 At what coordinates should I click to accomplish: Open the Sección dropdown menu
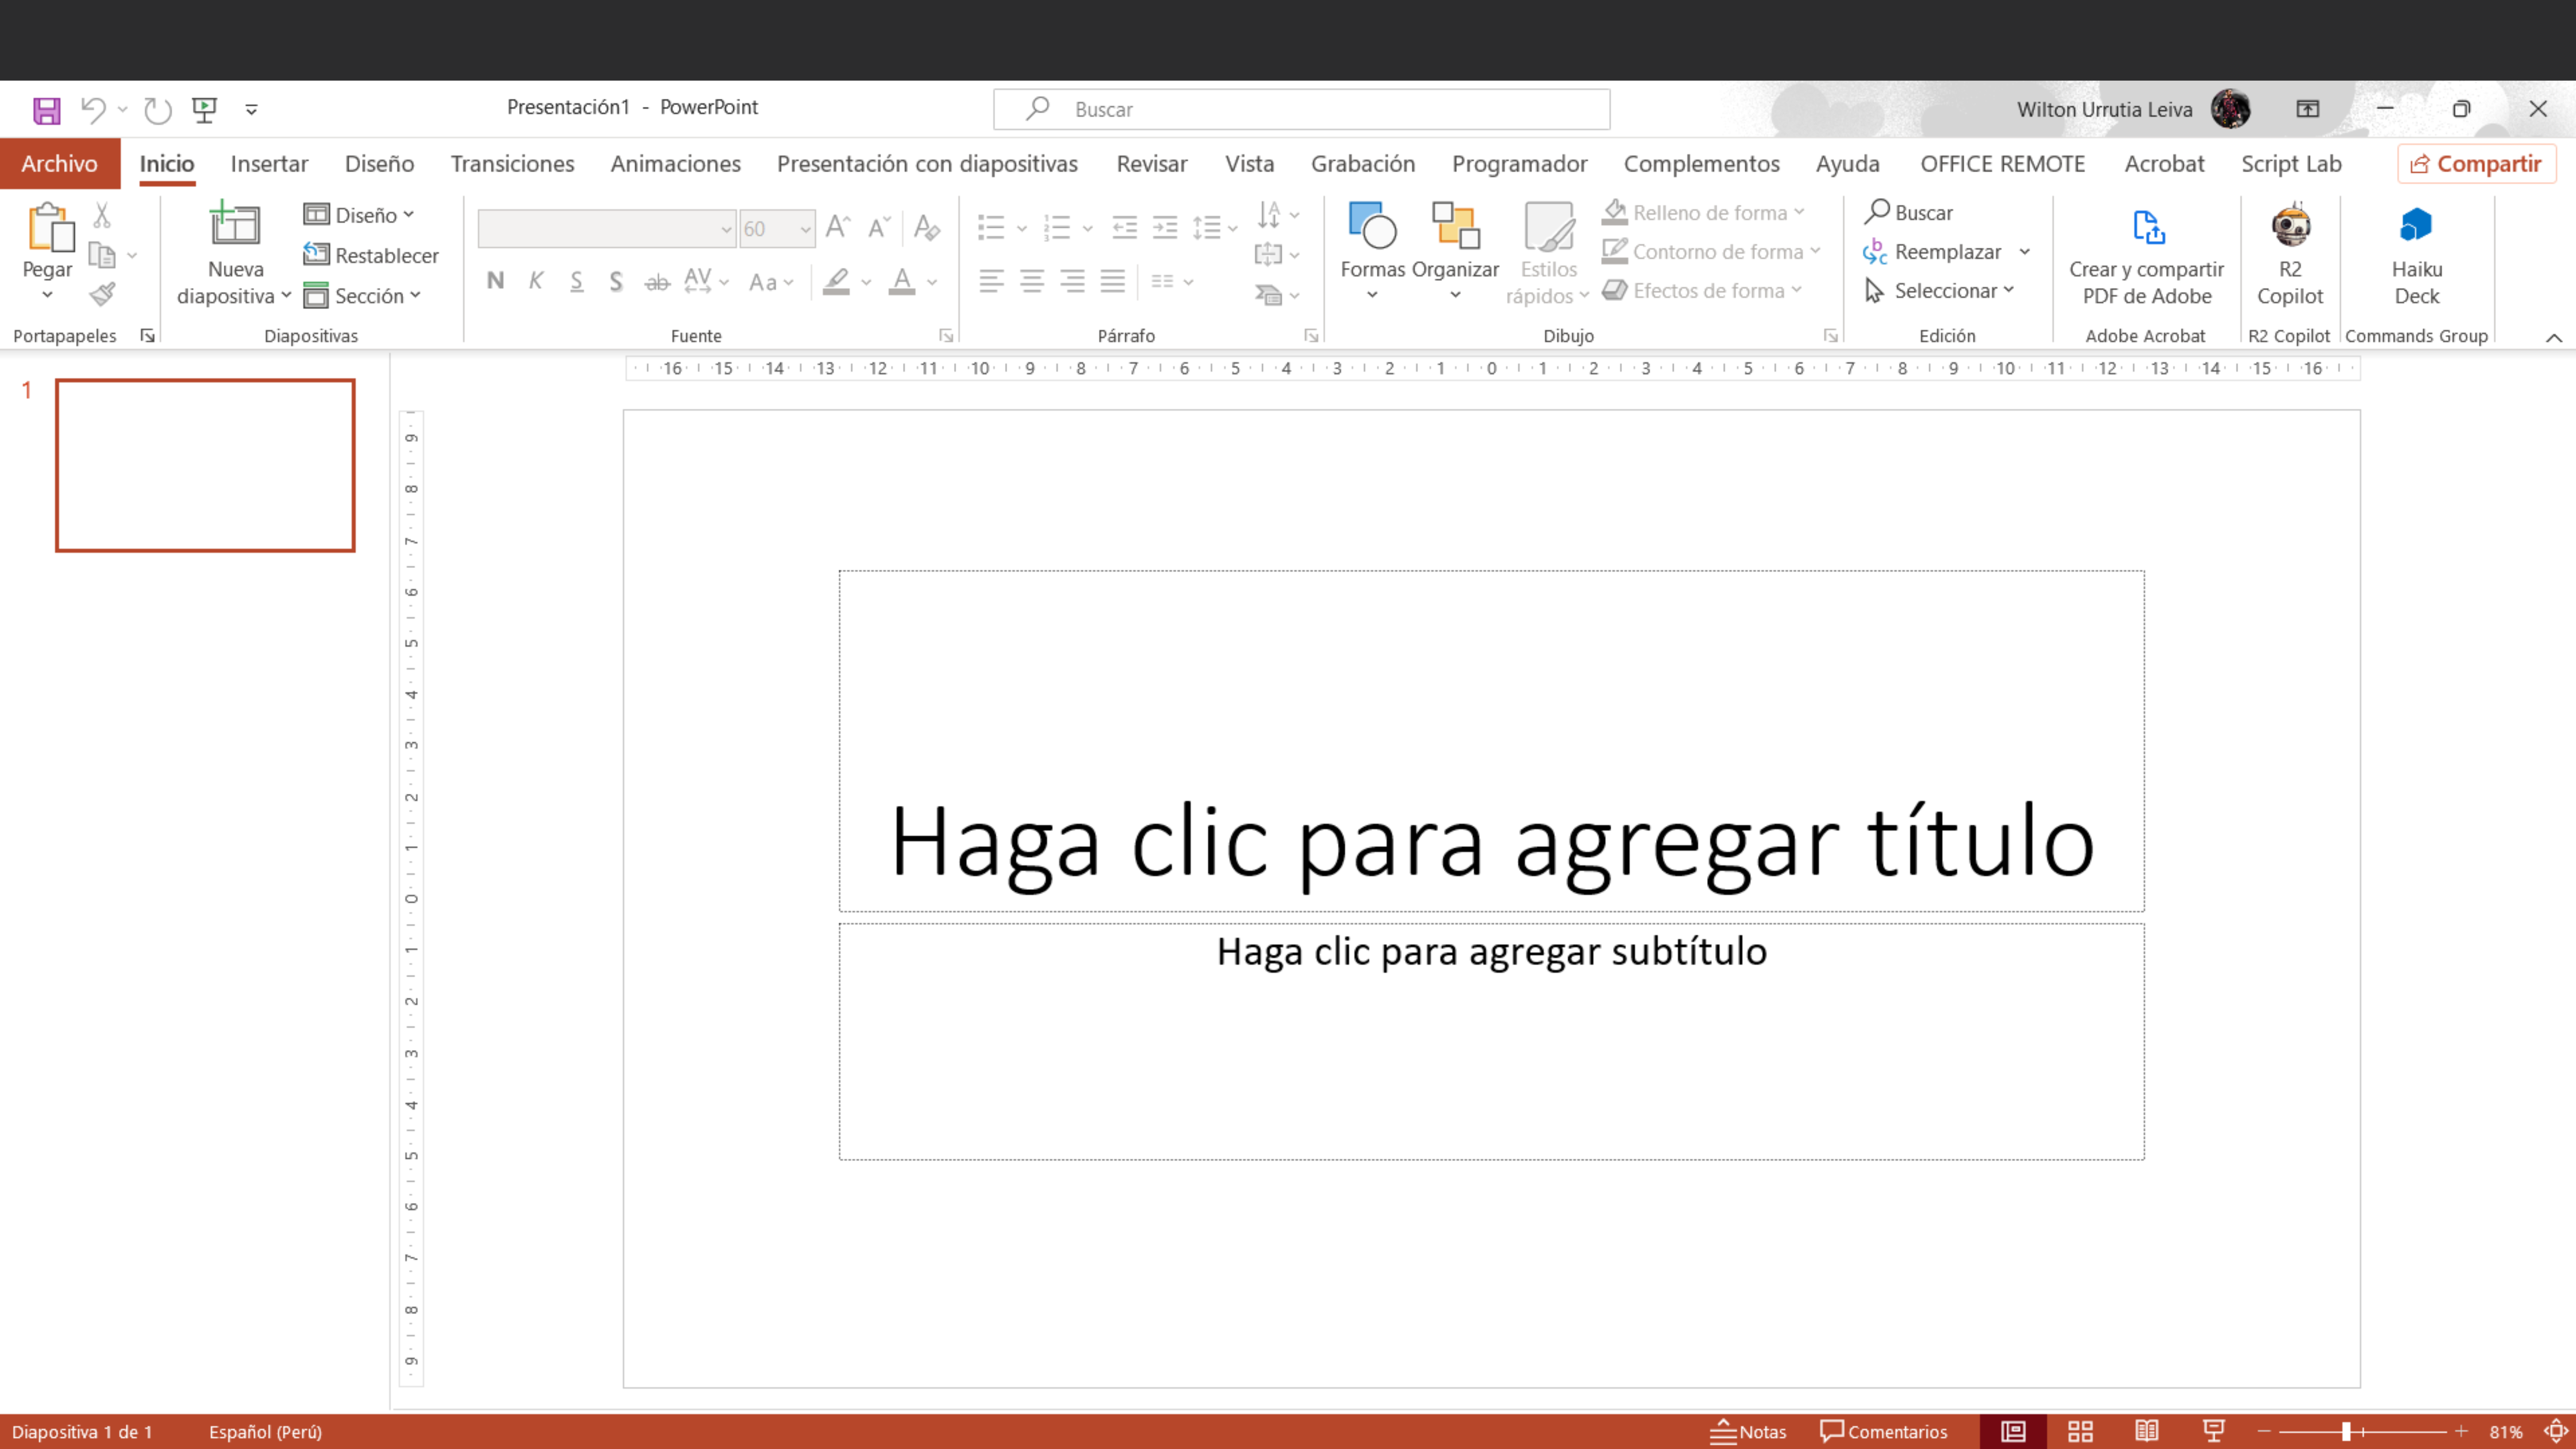[x=362, y=296]
